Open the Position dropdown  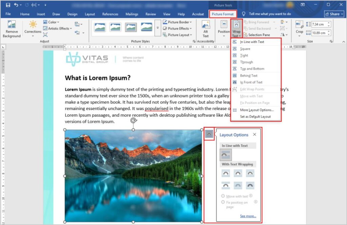(224, 29)
